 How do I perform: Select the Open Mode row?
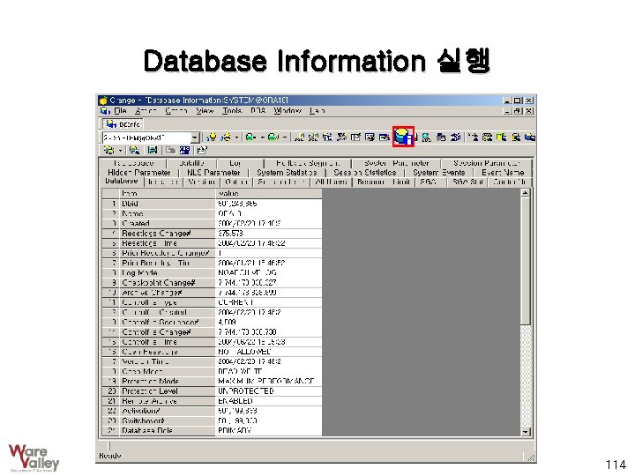212,371
